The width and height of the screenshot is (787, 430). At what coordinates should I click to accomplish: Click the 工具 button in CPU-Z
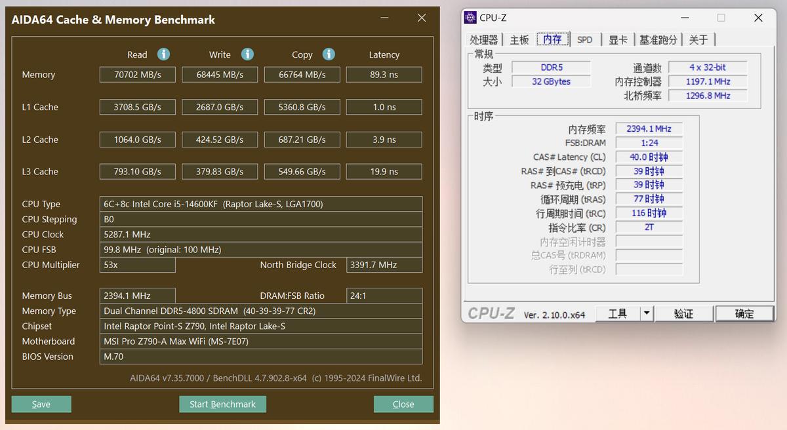point(618,313)
